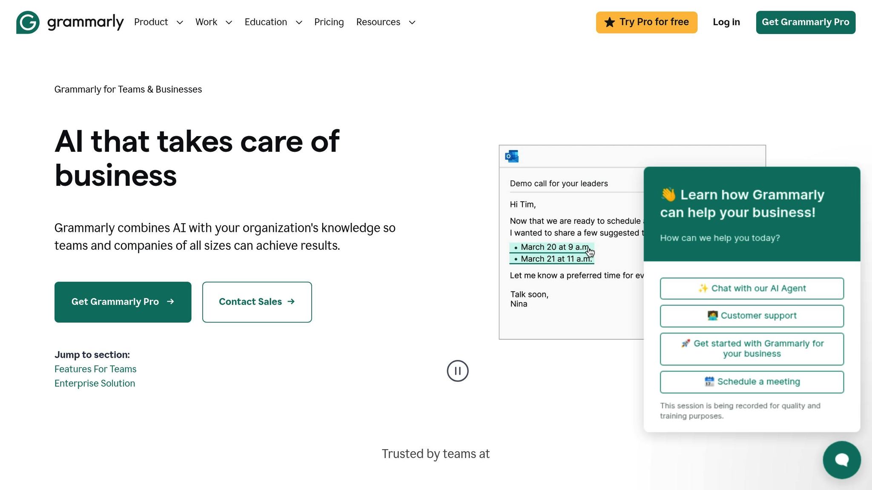The height and width of the screenshot is (490, 872).
Task: Pause the demo animation
Action: tap(457, 371)
